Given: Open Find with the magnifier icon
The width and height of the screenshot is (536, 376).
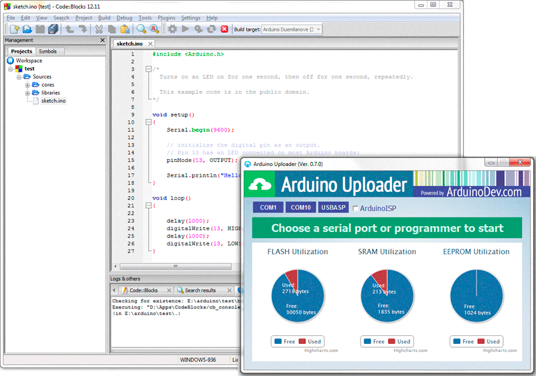Looking at the screenshot, I should pos(141,29).
